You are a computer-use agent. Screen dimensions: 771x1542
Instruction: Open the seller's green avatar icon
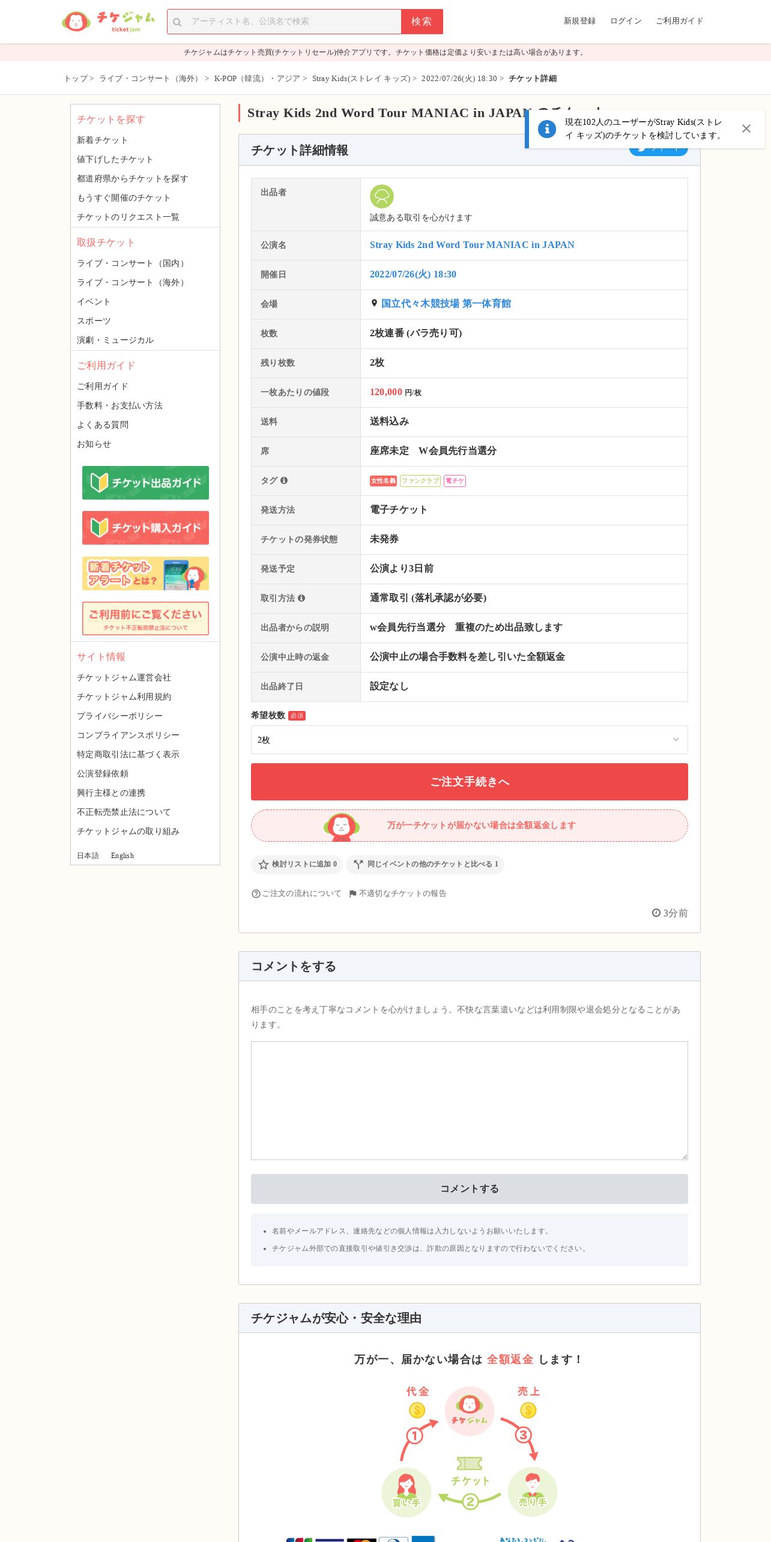[382, 196]
